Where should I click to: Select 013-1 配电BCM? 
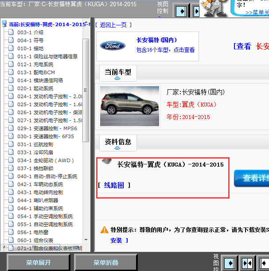[36, 72]
